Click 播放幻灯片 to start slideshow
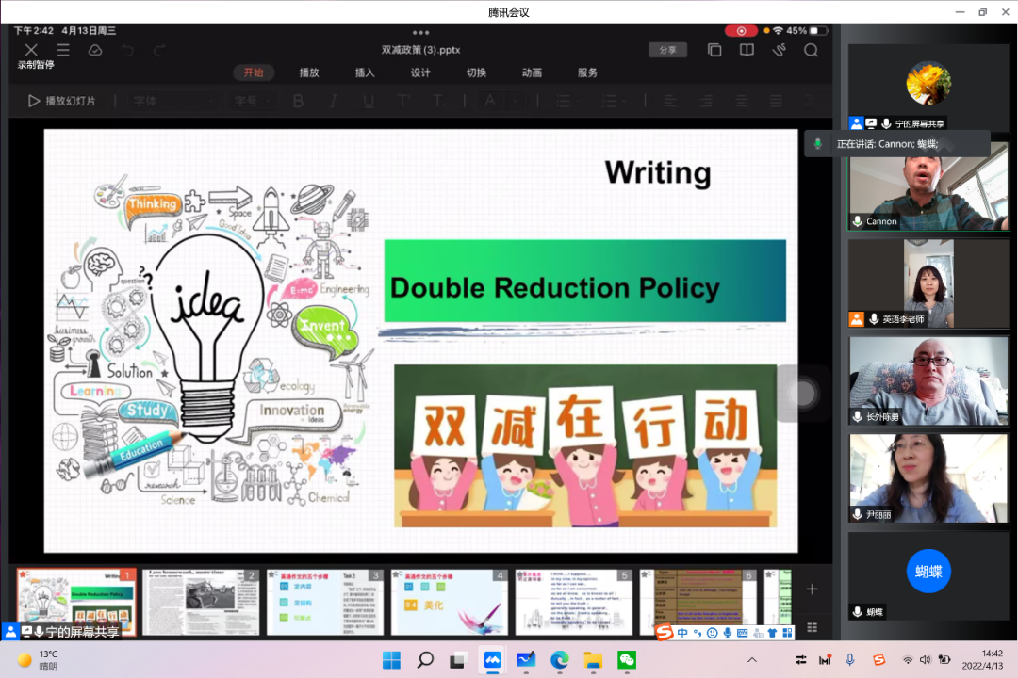 click(61, 101)
